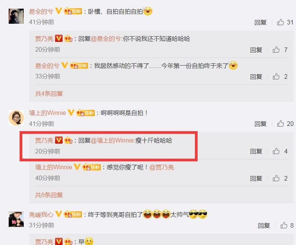Screen dimensions: 296x245
Task: Like 易全的兮's reply posted 33分钟前
Action: point(276,77)
